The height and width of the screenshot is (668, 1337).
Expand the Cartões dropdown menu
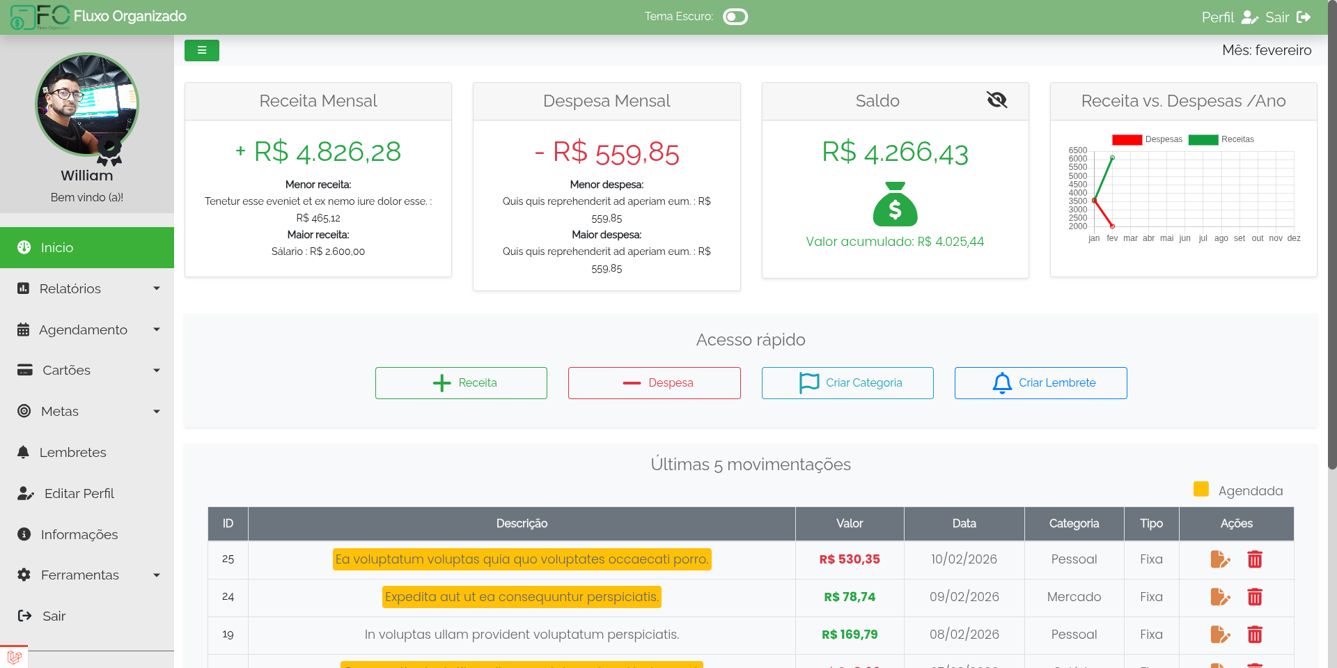click(87, 371)
